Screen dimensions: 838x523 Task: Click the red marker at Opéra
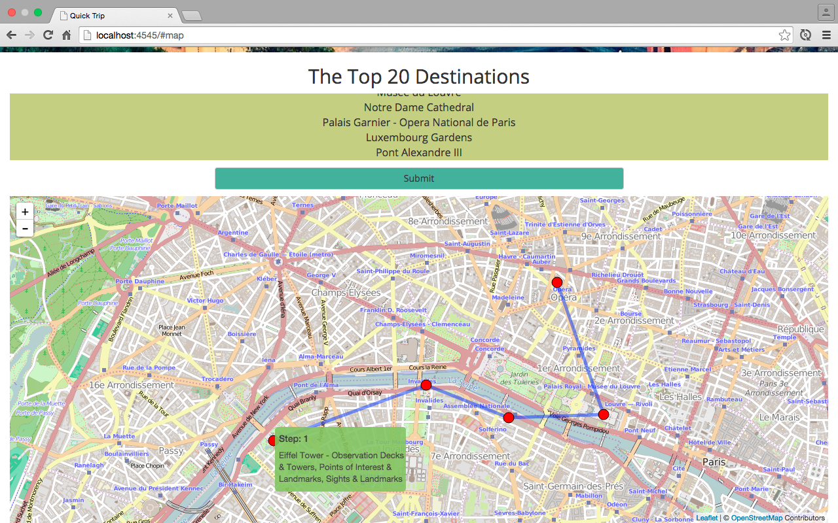point(557,282)
